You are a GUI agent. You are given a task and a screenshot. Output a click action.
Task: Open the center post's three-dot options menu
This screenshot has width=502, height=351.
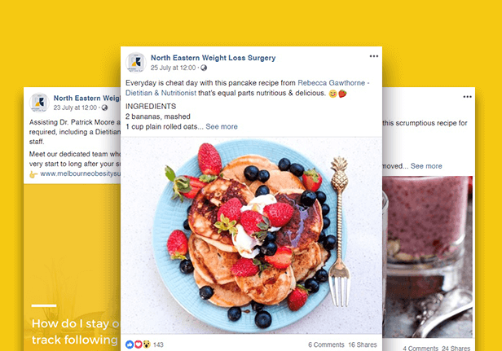(373, 56)
